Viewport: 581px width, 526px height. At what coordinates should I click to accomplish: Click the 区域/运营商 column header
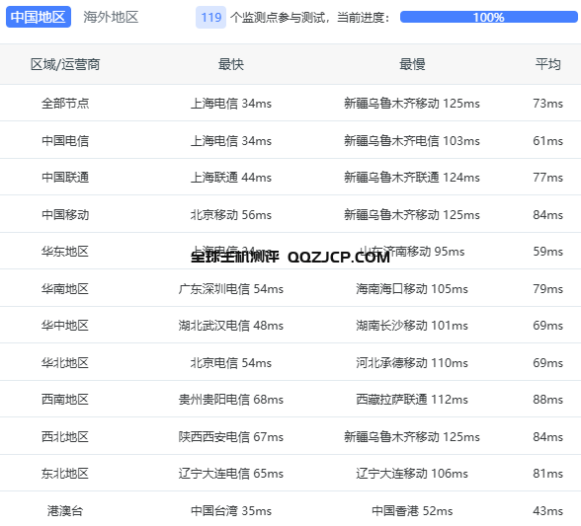click(65, 64)
